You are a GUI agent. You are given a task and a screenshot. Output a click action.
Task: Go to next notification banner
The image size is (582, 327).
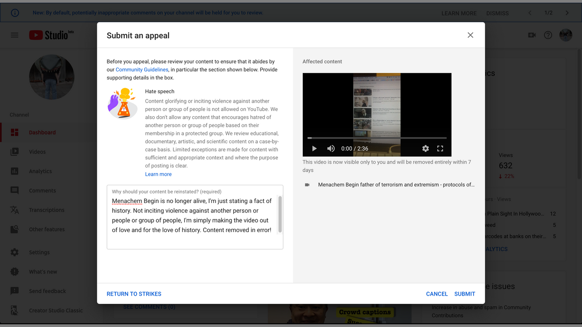point(567,13)
